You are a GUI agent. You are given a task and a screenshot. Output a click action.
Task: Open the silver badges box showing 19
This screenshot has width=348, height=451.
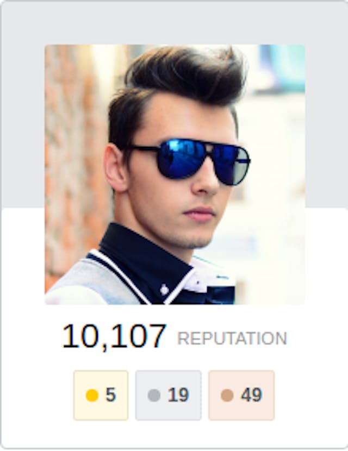pyautogui.click(x=169, y=395)
